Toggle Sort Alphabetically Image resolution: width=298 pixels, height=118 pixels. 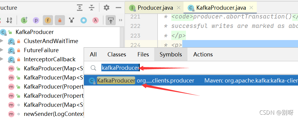[9, 20]
